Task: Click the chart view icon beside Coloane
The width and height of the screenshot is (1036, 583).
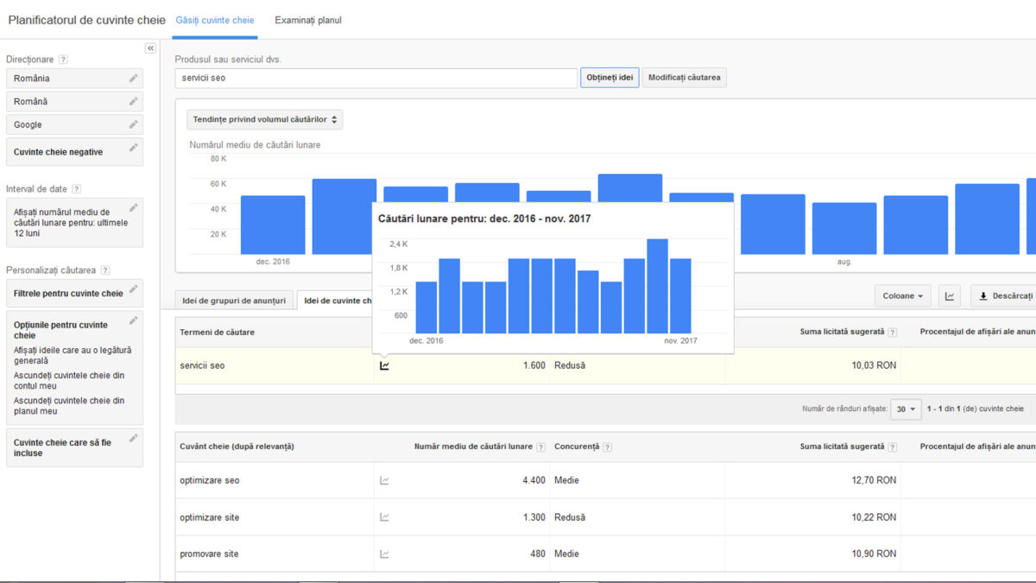Action: 950,296
